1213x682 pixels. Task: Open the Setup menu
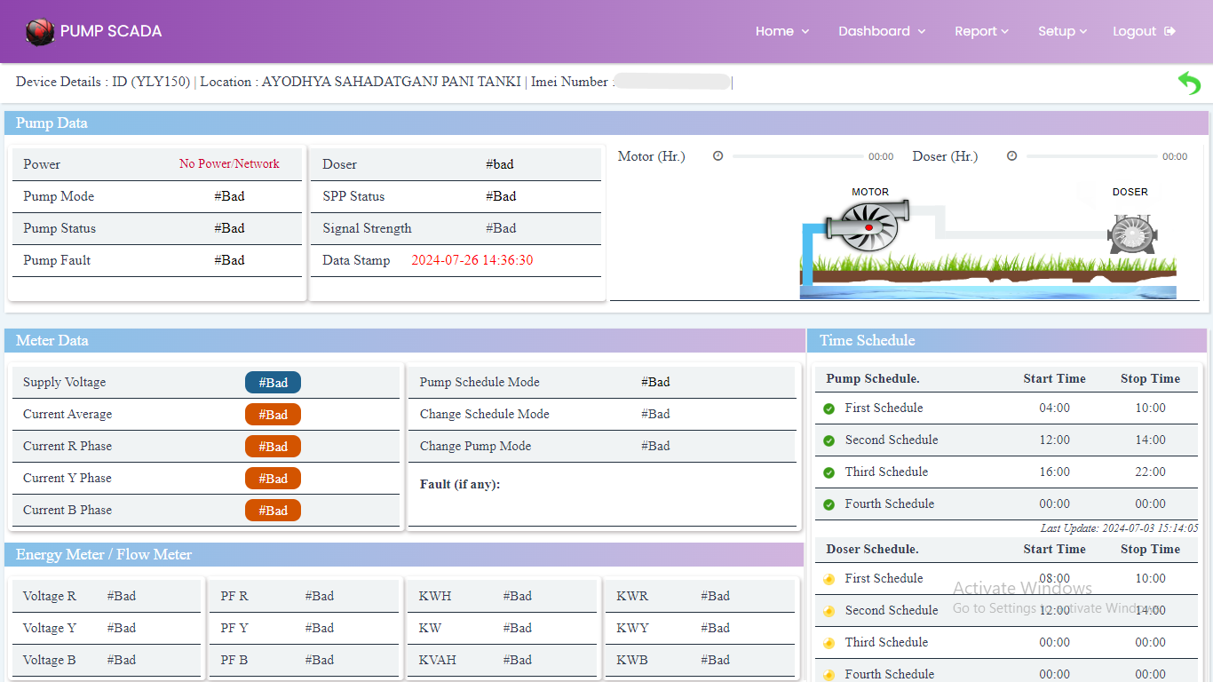[1062, 31]
